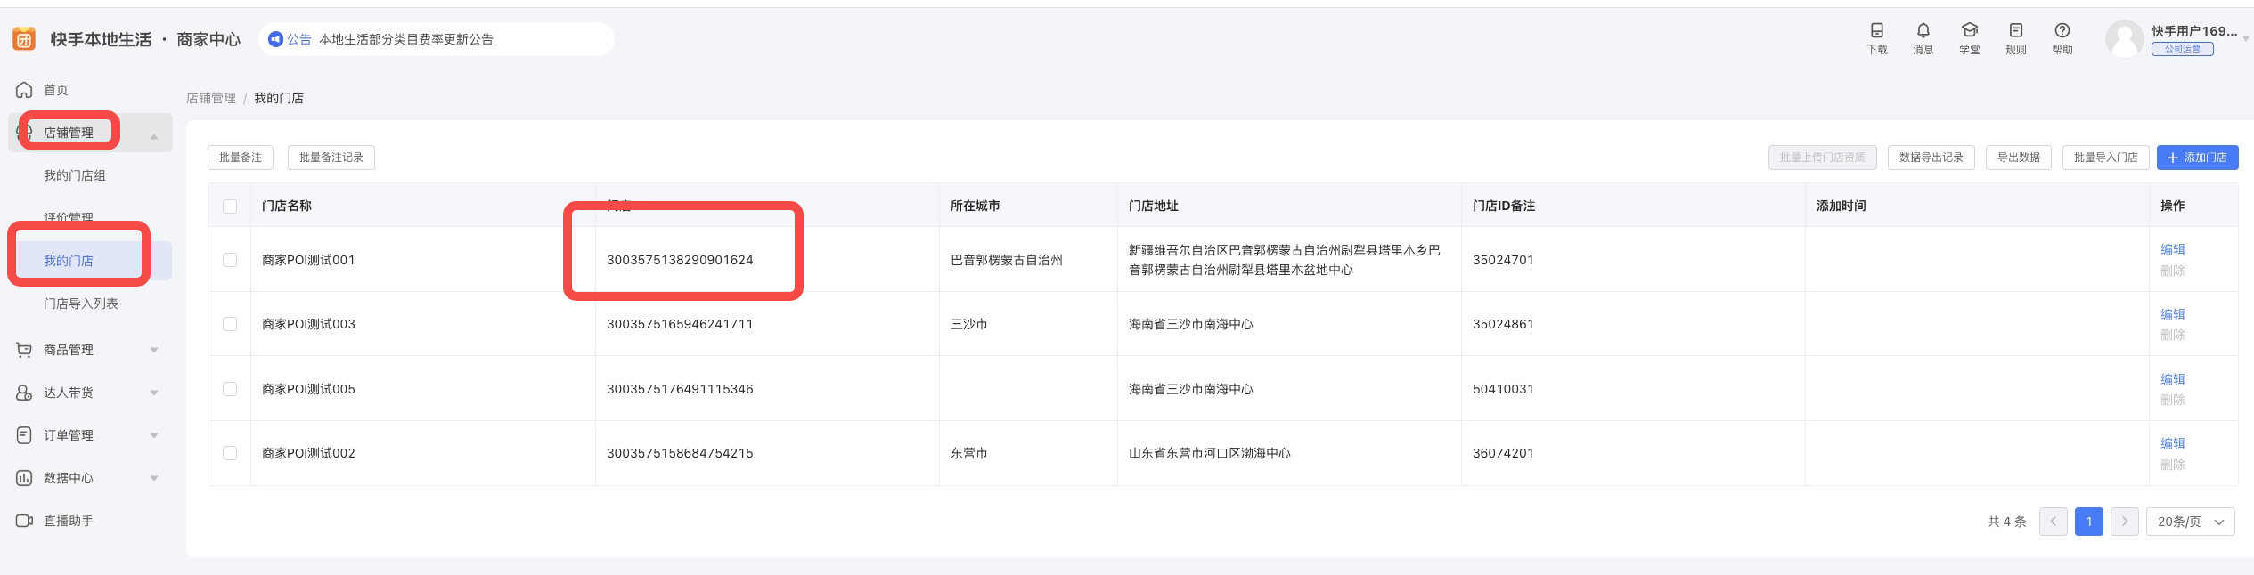Image resolution: width=2254 pixels, height=575 pixels.
Task: Toggle the select-all checkbox in table header
Action: [230, 207]
